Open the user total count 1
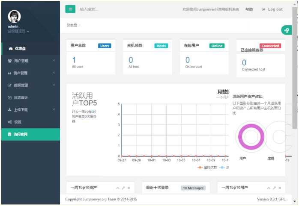This screenshot has height=206, width=299. pyautogui.click(x=74, y=60)
